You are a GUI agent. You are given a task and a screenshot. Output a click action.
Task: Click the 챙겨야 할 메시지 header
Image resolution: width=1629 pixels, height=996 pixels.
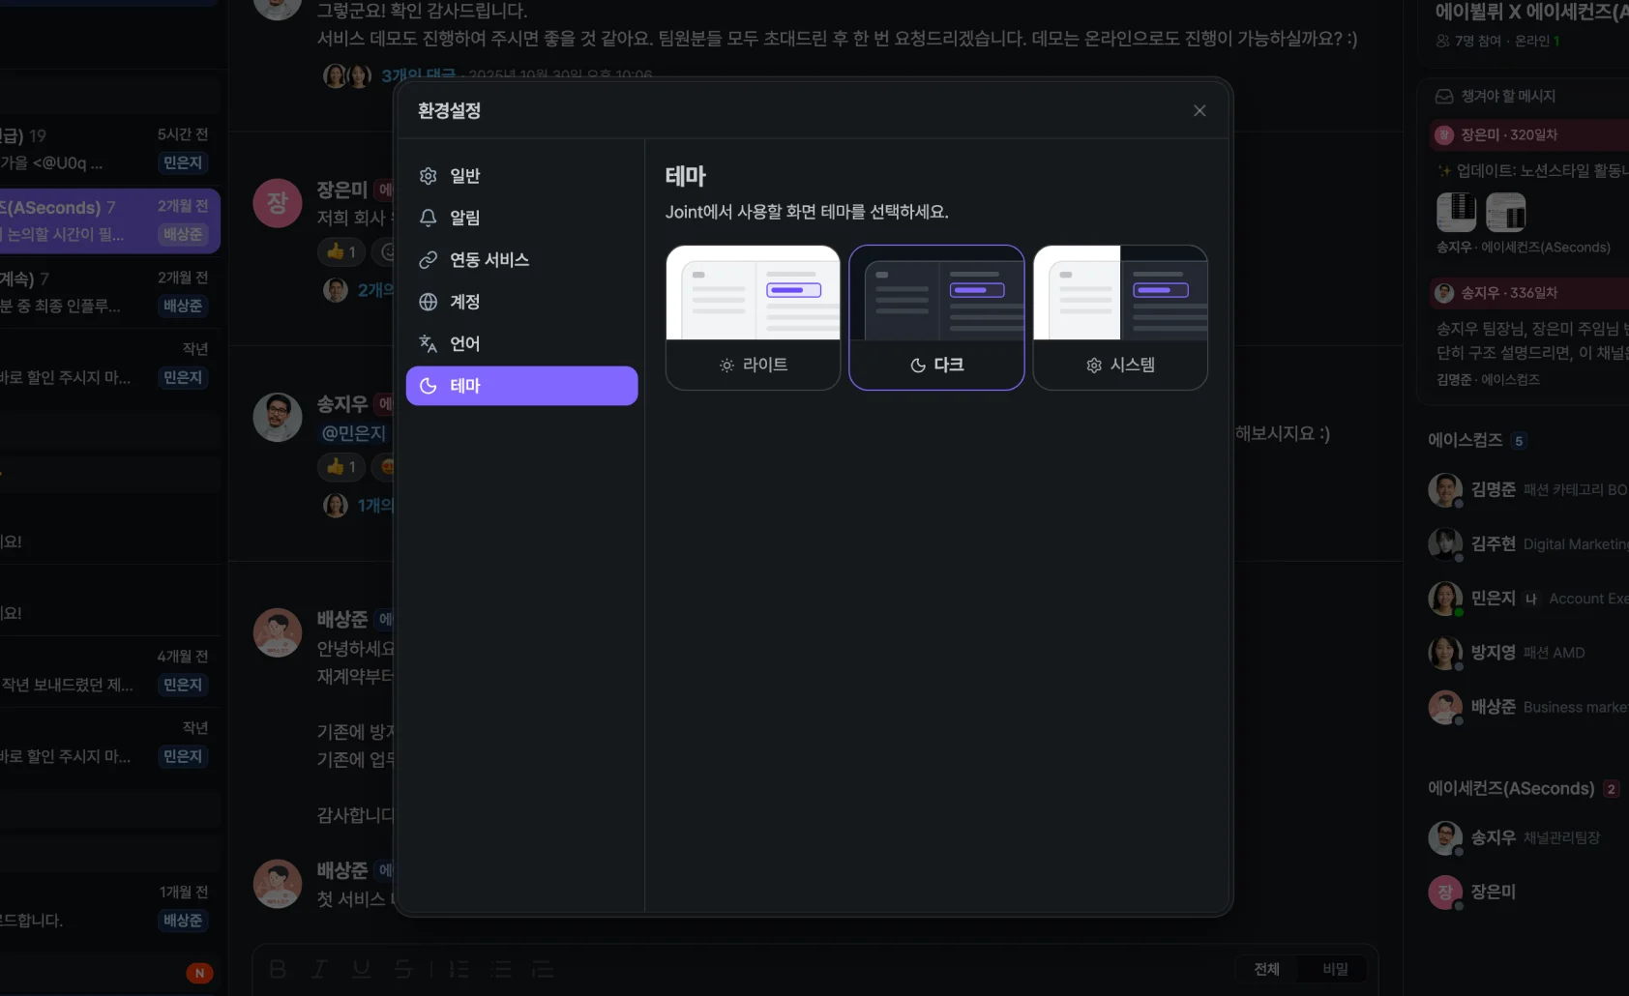click(1508, 96)
